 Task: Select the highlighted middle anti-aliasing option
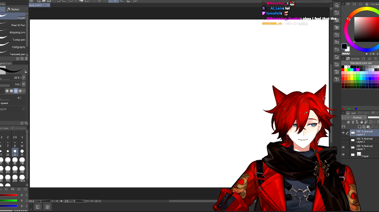(x=16, y=91)
